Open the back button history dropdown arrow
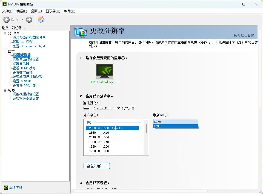 (x=23, y=19)
